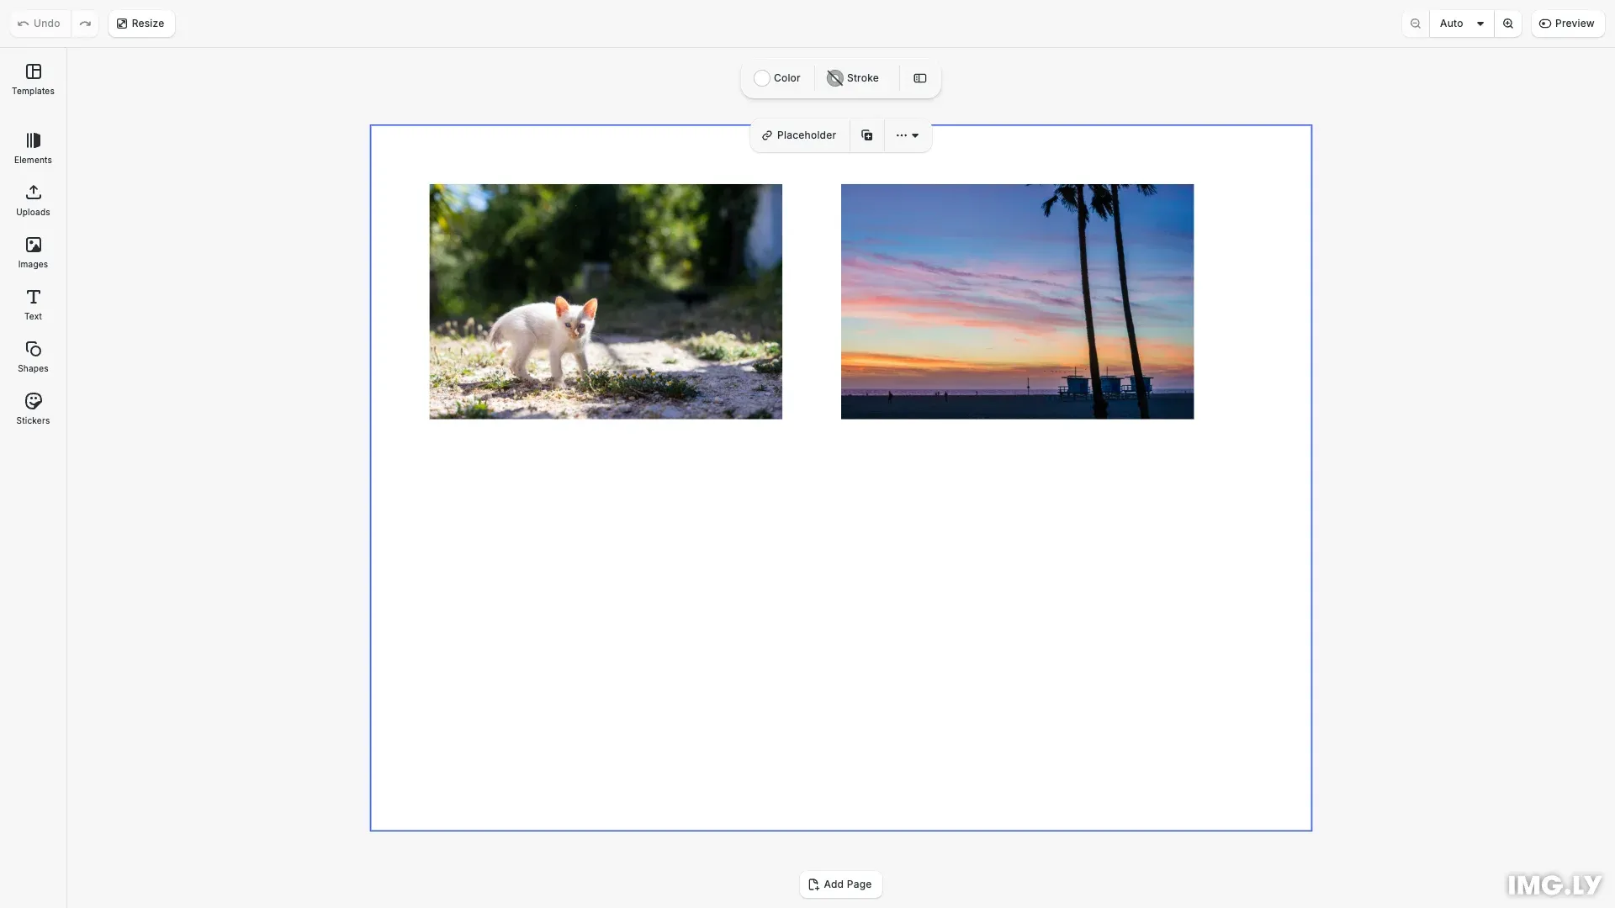
Task: Toggle the side panel layout control
Action: click(919, 77)
